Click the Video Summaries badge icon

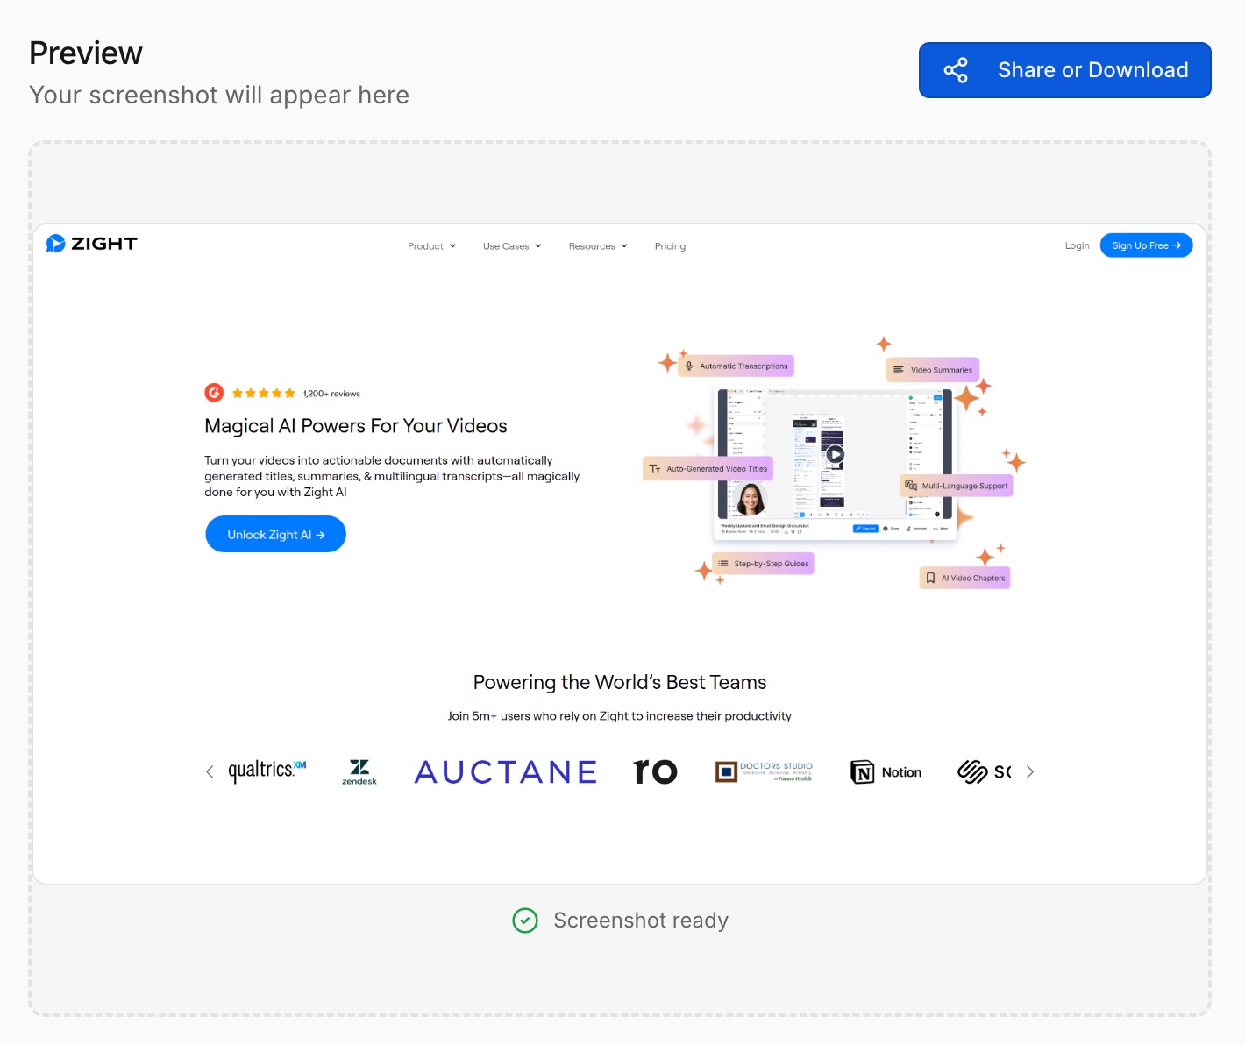point(900,369)
